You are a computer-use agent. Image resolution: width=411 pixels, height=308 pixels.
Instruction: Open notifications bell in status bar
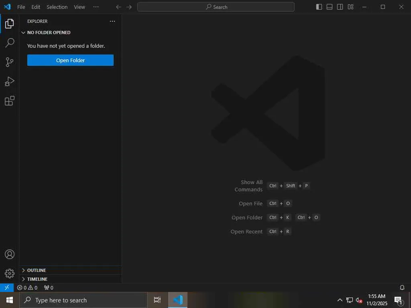pos(402,288)
